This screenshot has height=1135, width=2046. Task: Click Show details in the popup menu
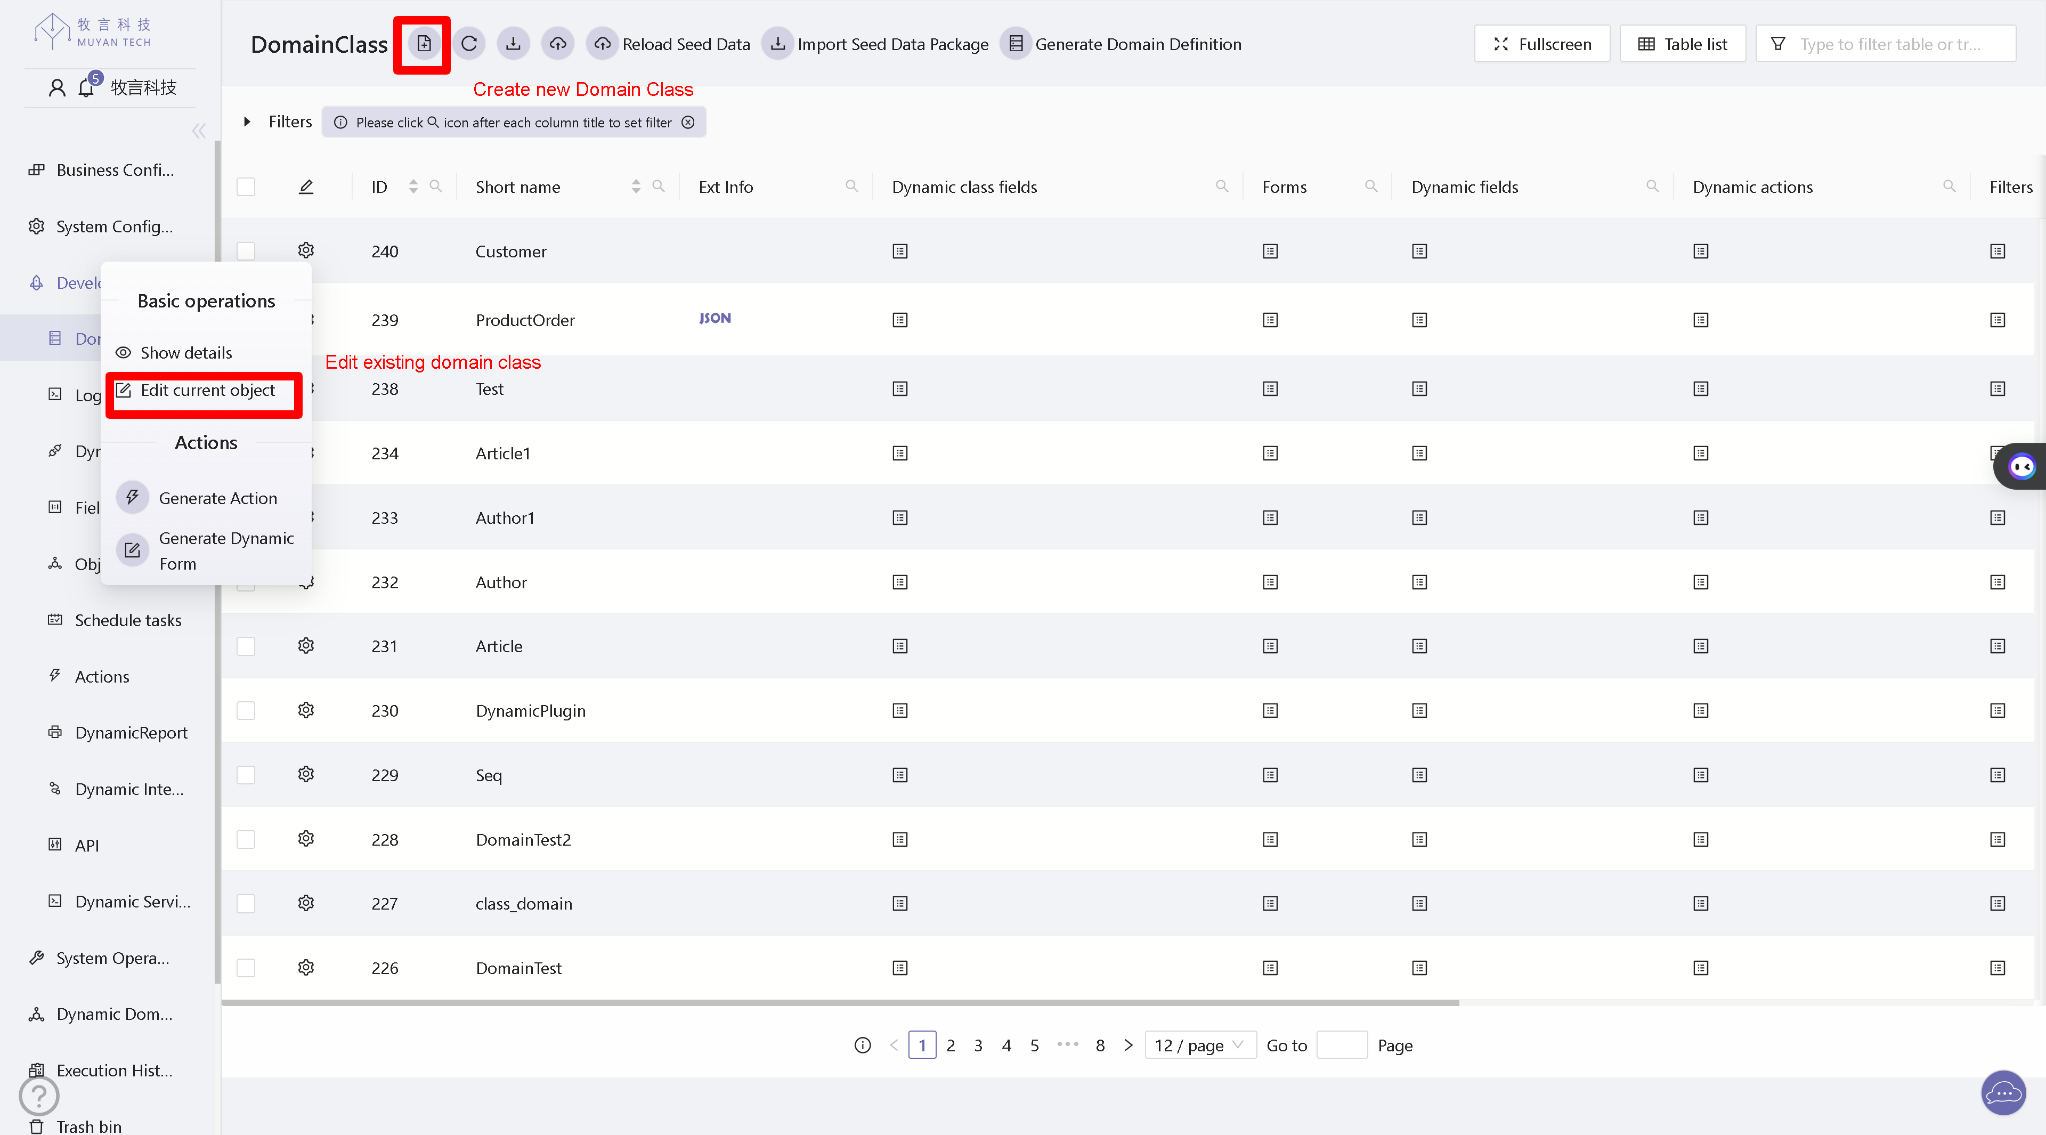point(186,353)
